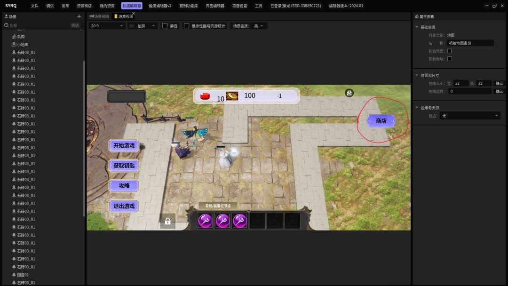The width and height of the screenshot is (508, 286).
Task: Click the 已登录 account status text
Action: (295, 6)
